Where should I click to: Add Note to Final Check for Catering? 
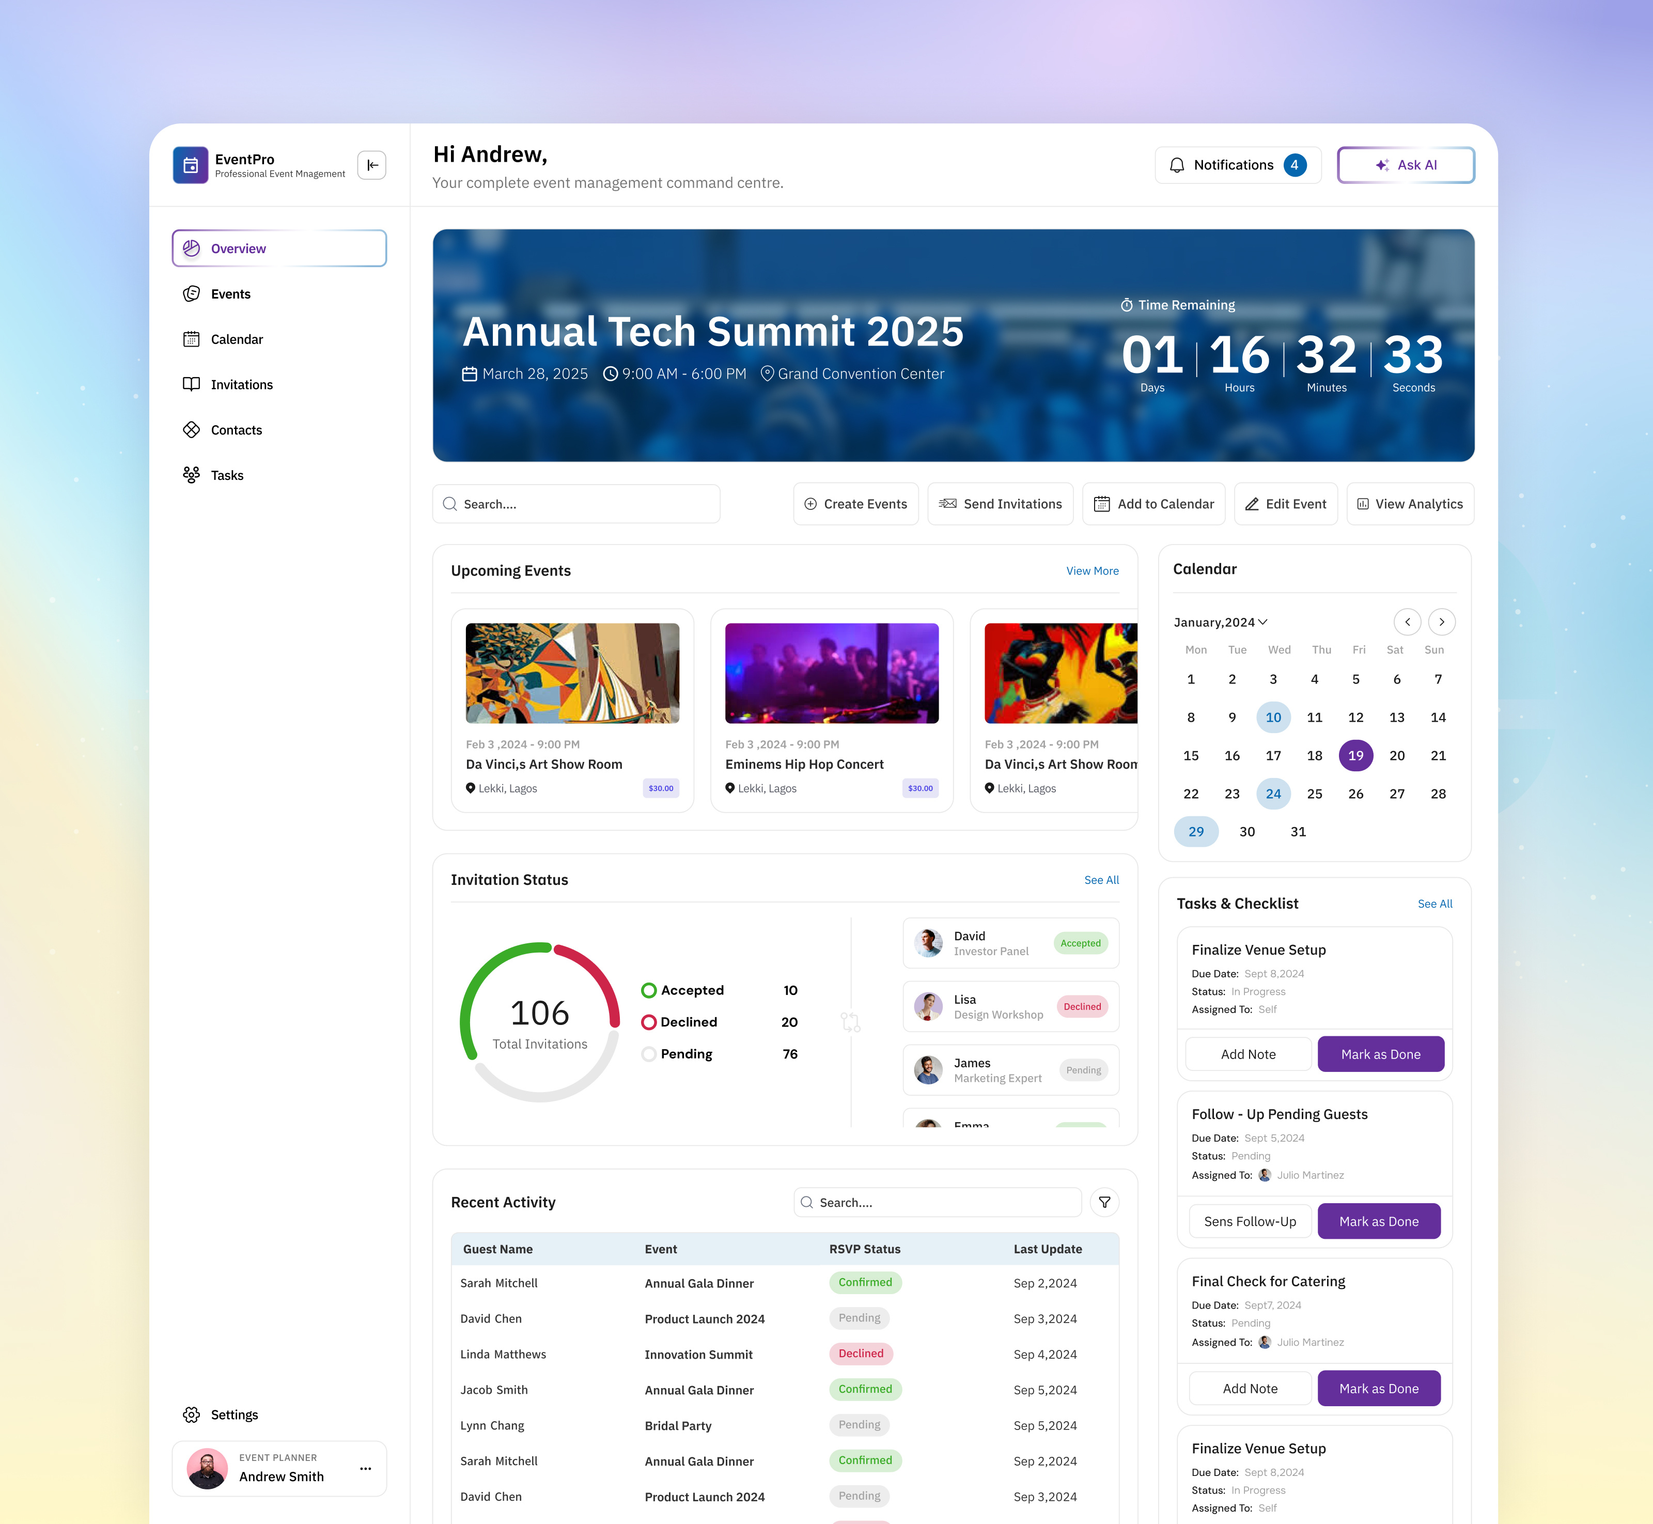click(1250, 1389)
